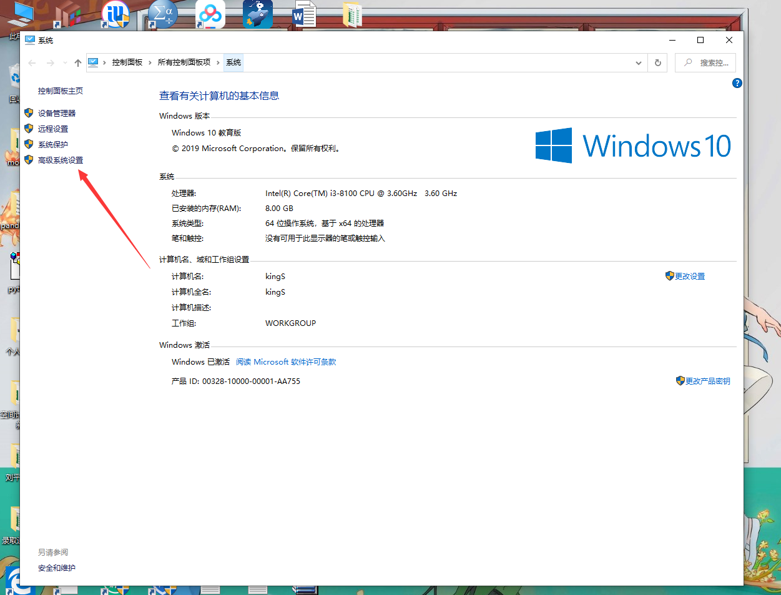Open Device Manager (设备管理器) in sidebar
The height and width of the screenshot is (595, 781).
[x=57, y=114]
